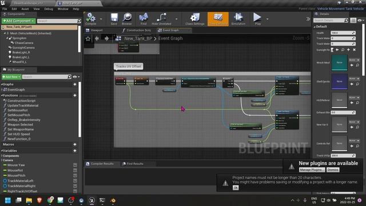Click New_Tank_BP breadcrumb link

(138, 38)
